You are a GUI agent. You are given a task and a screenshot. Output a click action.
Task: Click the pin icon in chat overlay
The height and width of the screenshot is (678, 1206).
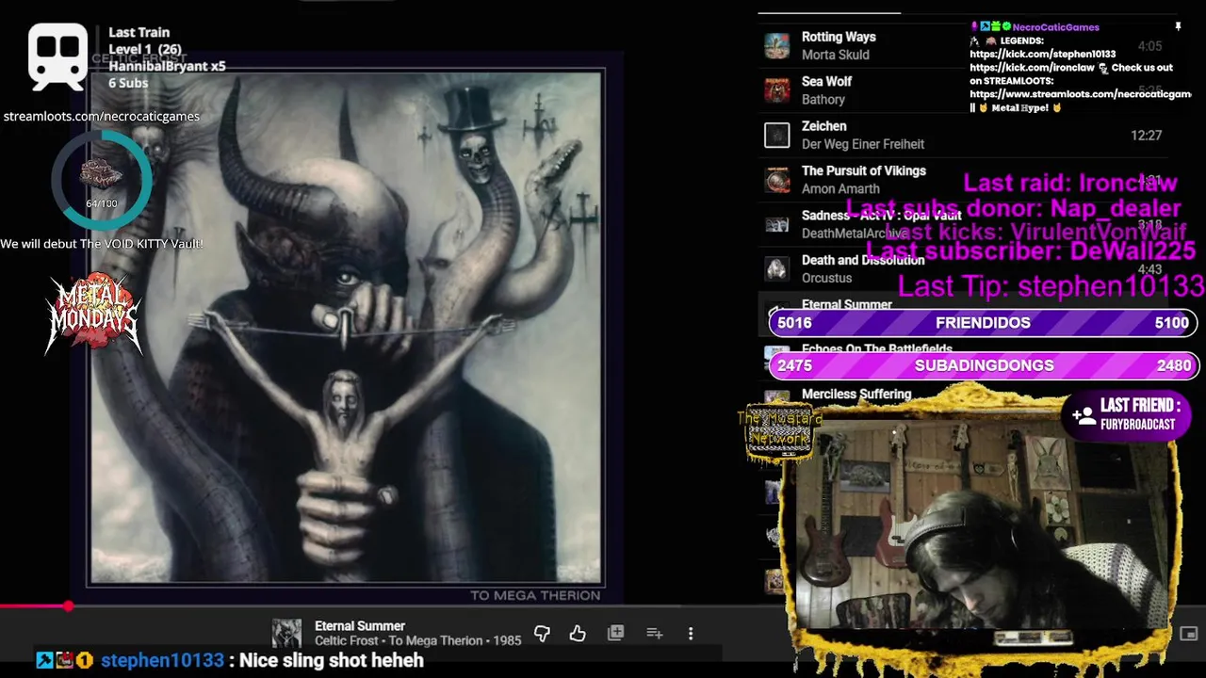click(x=1178, y=26)
